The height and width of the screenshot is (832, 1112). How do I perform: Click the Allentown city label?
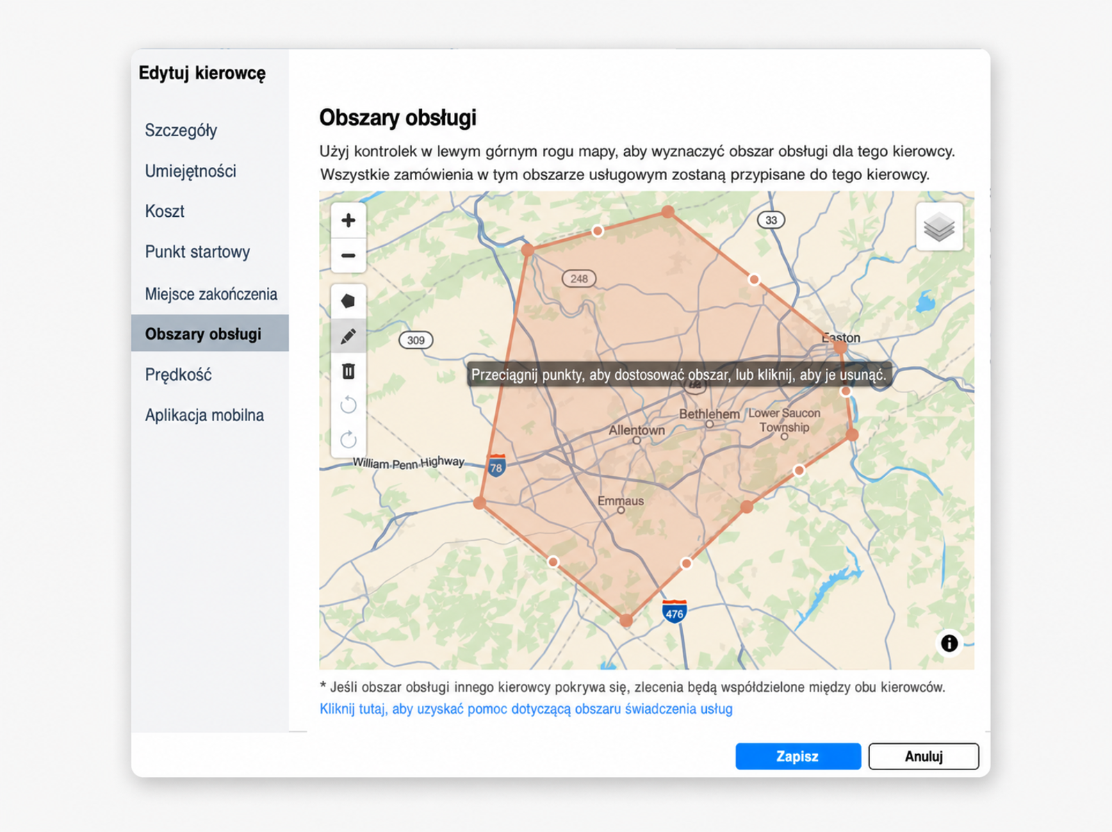pos(637,430)
